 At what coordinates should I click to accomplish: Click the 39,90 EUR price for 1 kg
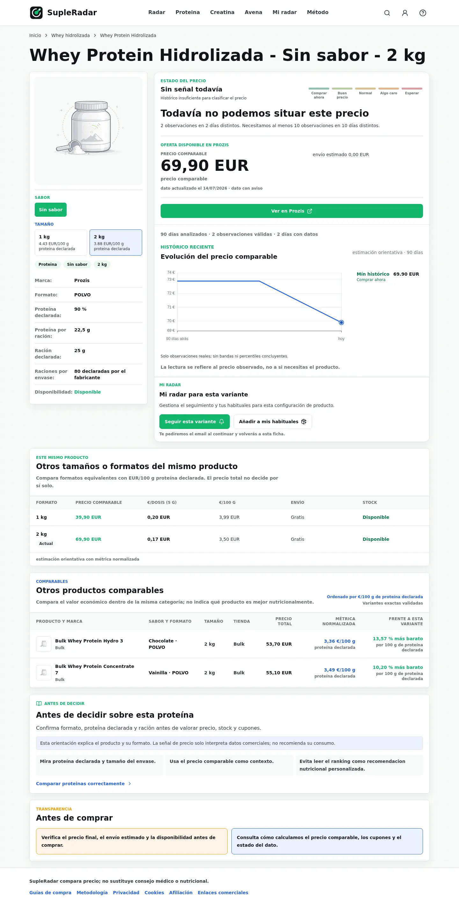(88, 517)
